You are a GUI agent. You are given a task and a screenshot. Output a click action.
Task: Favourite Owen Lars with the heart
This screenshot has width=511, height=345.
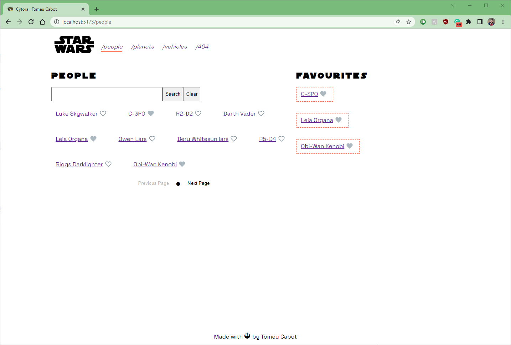coord(152,139)
